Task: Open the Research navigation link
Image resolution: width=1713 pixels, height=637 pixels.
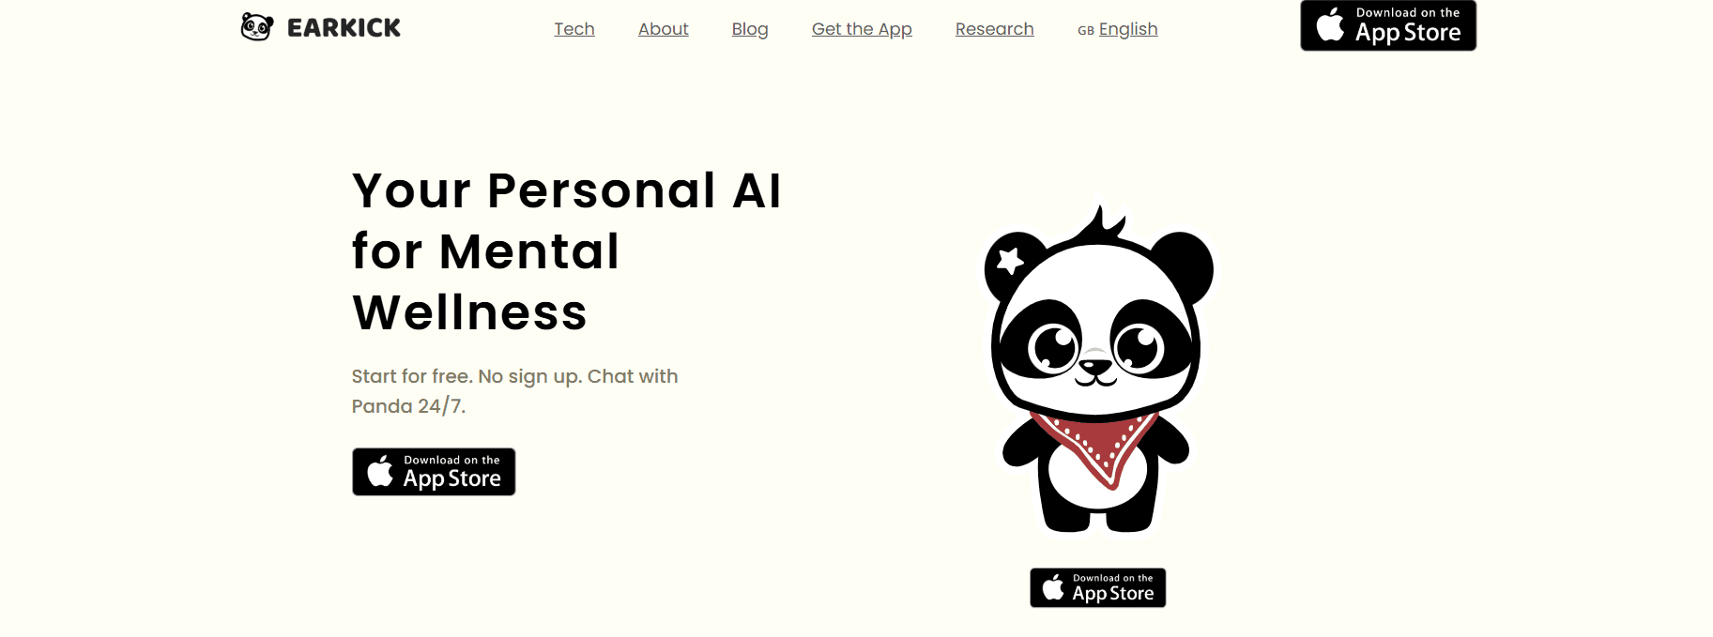Action: pos(995,29)
